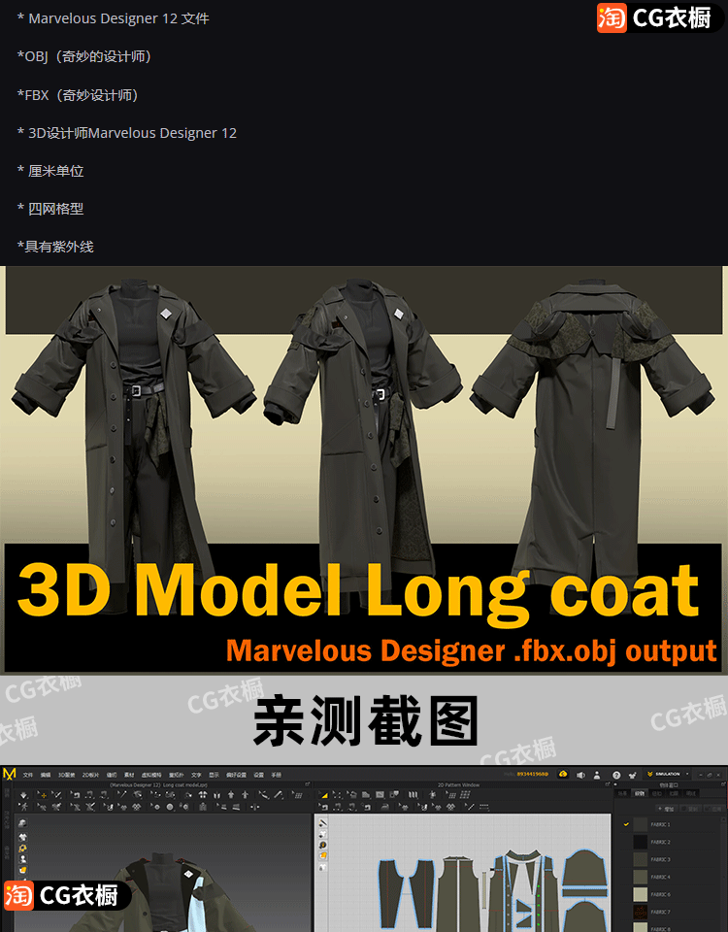Open the 文件 (File) menu
The height and width of the screenshot is (932, 728).
click(28, 775)
